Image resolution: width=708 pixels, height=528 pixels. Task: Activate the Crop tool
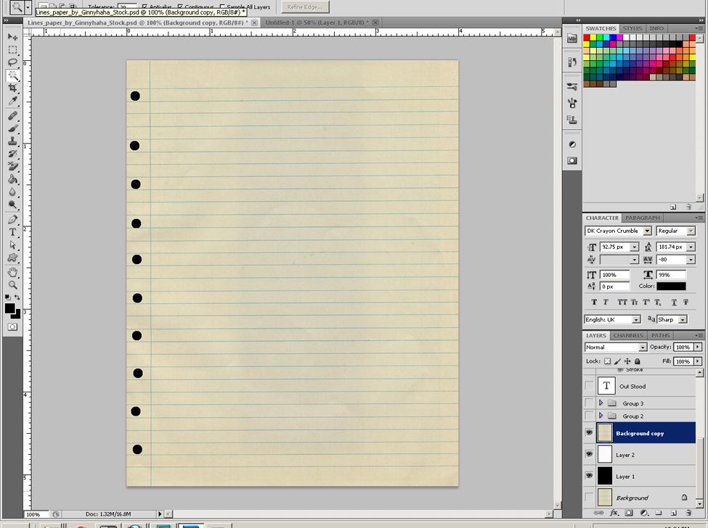11,86
